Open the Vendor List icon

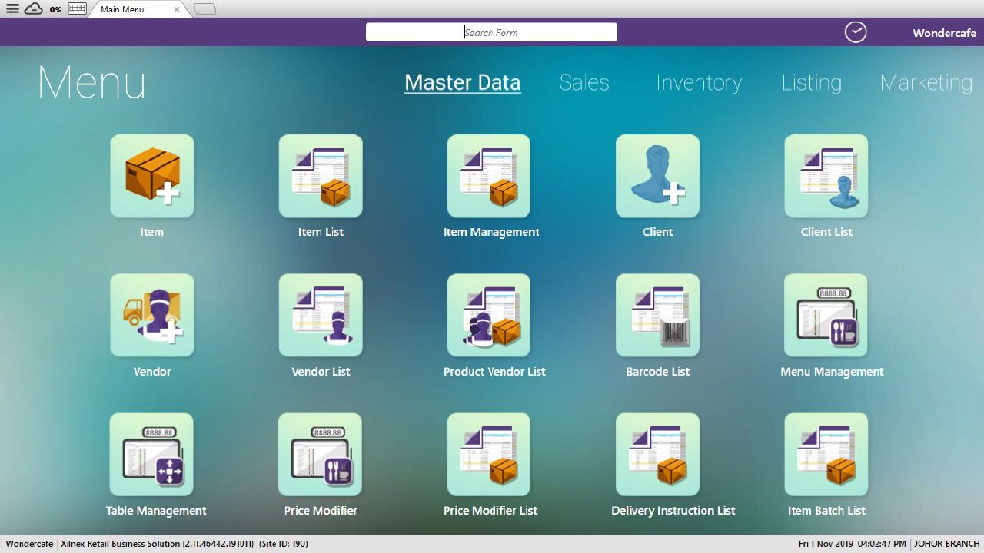click(x=321, y=316)
